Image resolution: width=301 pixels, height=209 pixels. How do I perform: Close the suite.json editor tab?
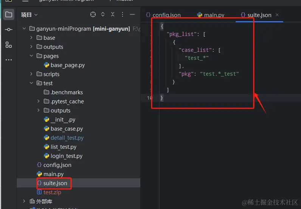tap(277, 15)
